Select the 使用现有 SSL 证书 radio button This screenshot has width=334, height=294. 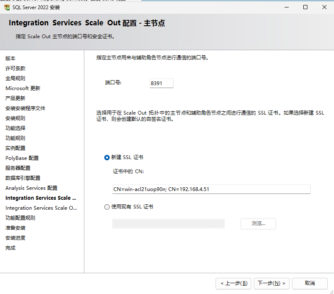tap(107, 207)
